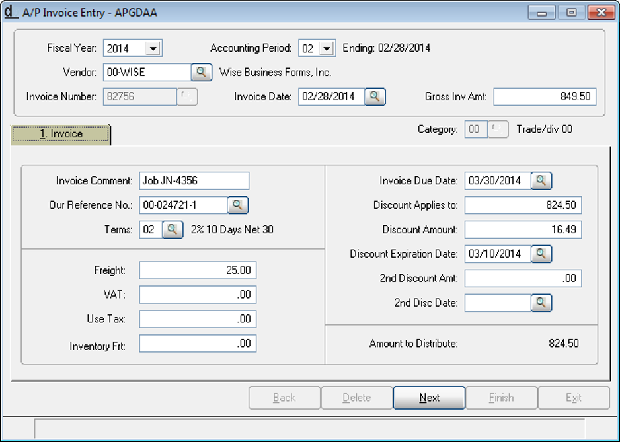Open the Discount Expiration Date lookup icon

pyautogui.click(x=541, y=254)
